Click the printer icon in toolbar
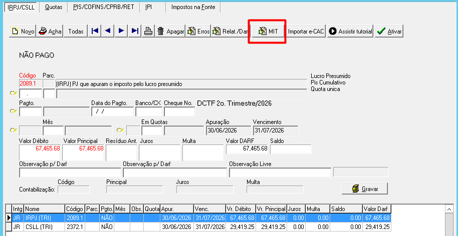The height and width of the screenshot is (236, 458). pyautogui.click(x=148, y=31)
